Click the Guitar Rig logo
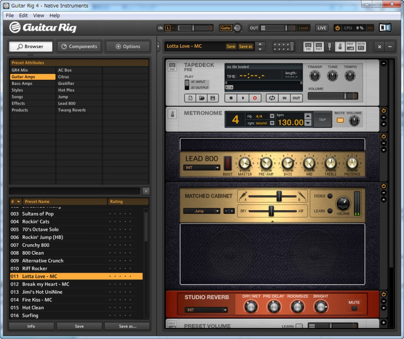Image resolution: width=404 pixels, height=339 pixels. click(43, 27)
